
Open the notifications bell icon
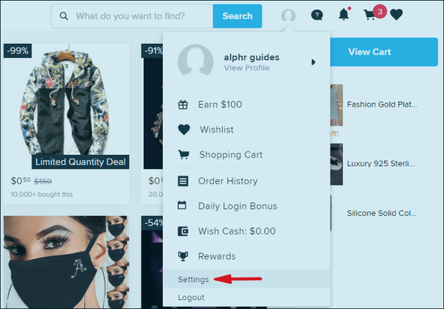[344, 14]
